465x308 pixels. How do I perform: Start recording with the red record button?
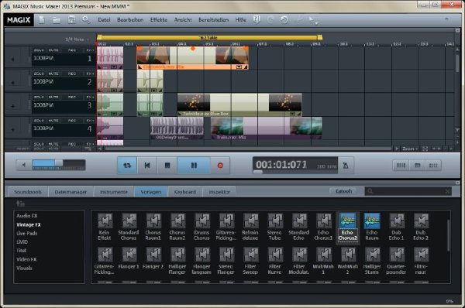pyautogui.click(x=220, y=166)
